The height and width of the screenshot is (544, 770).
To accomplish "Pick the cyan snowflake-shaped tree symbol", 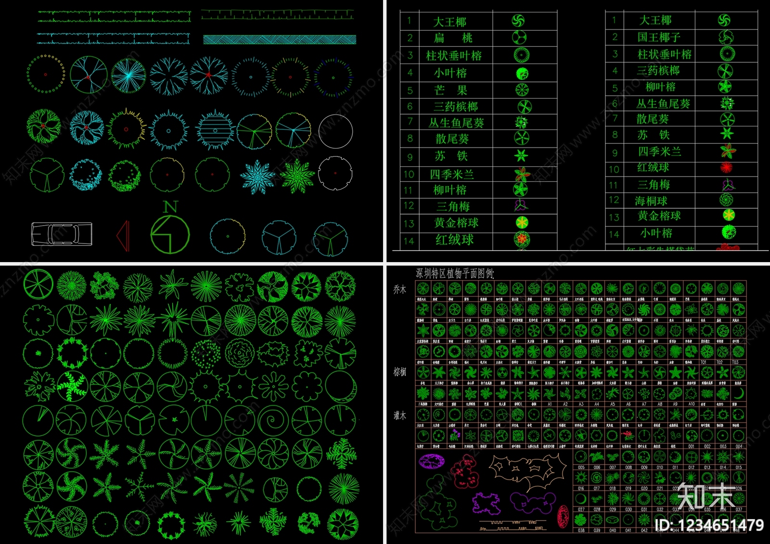I will pyautogui.click(x=257, y=177).
